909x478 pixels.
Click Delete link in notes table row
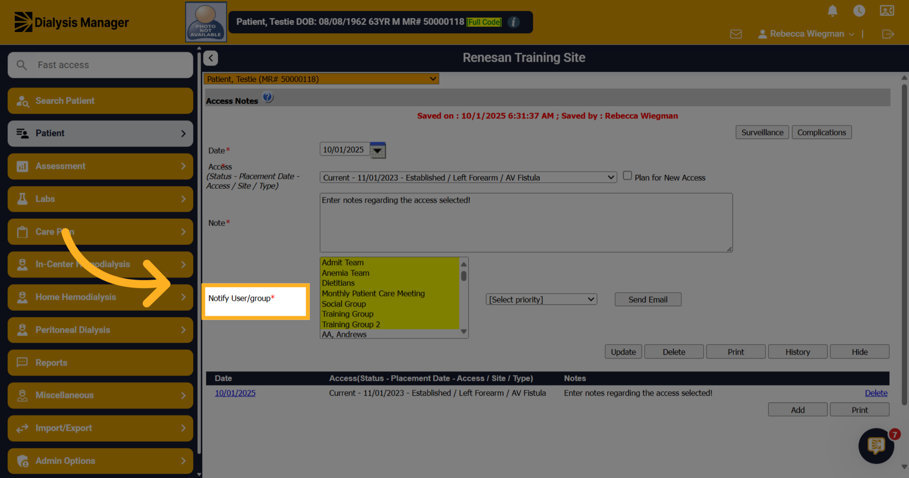(x=876, y=393)
